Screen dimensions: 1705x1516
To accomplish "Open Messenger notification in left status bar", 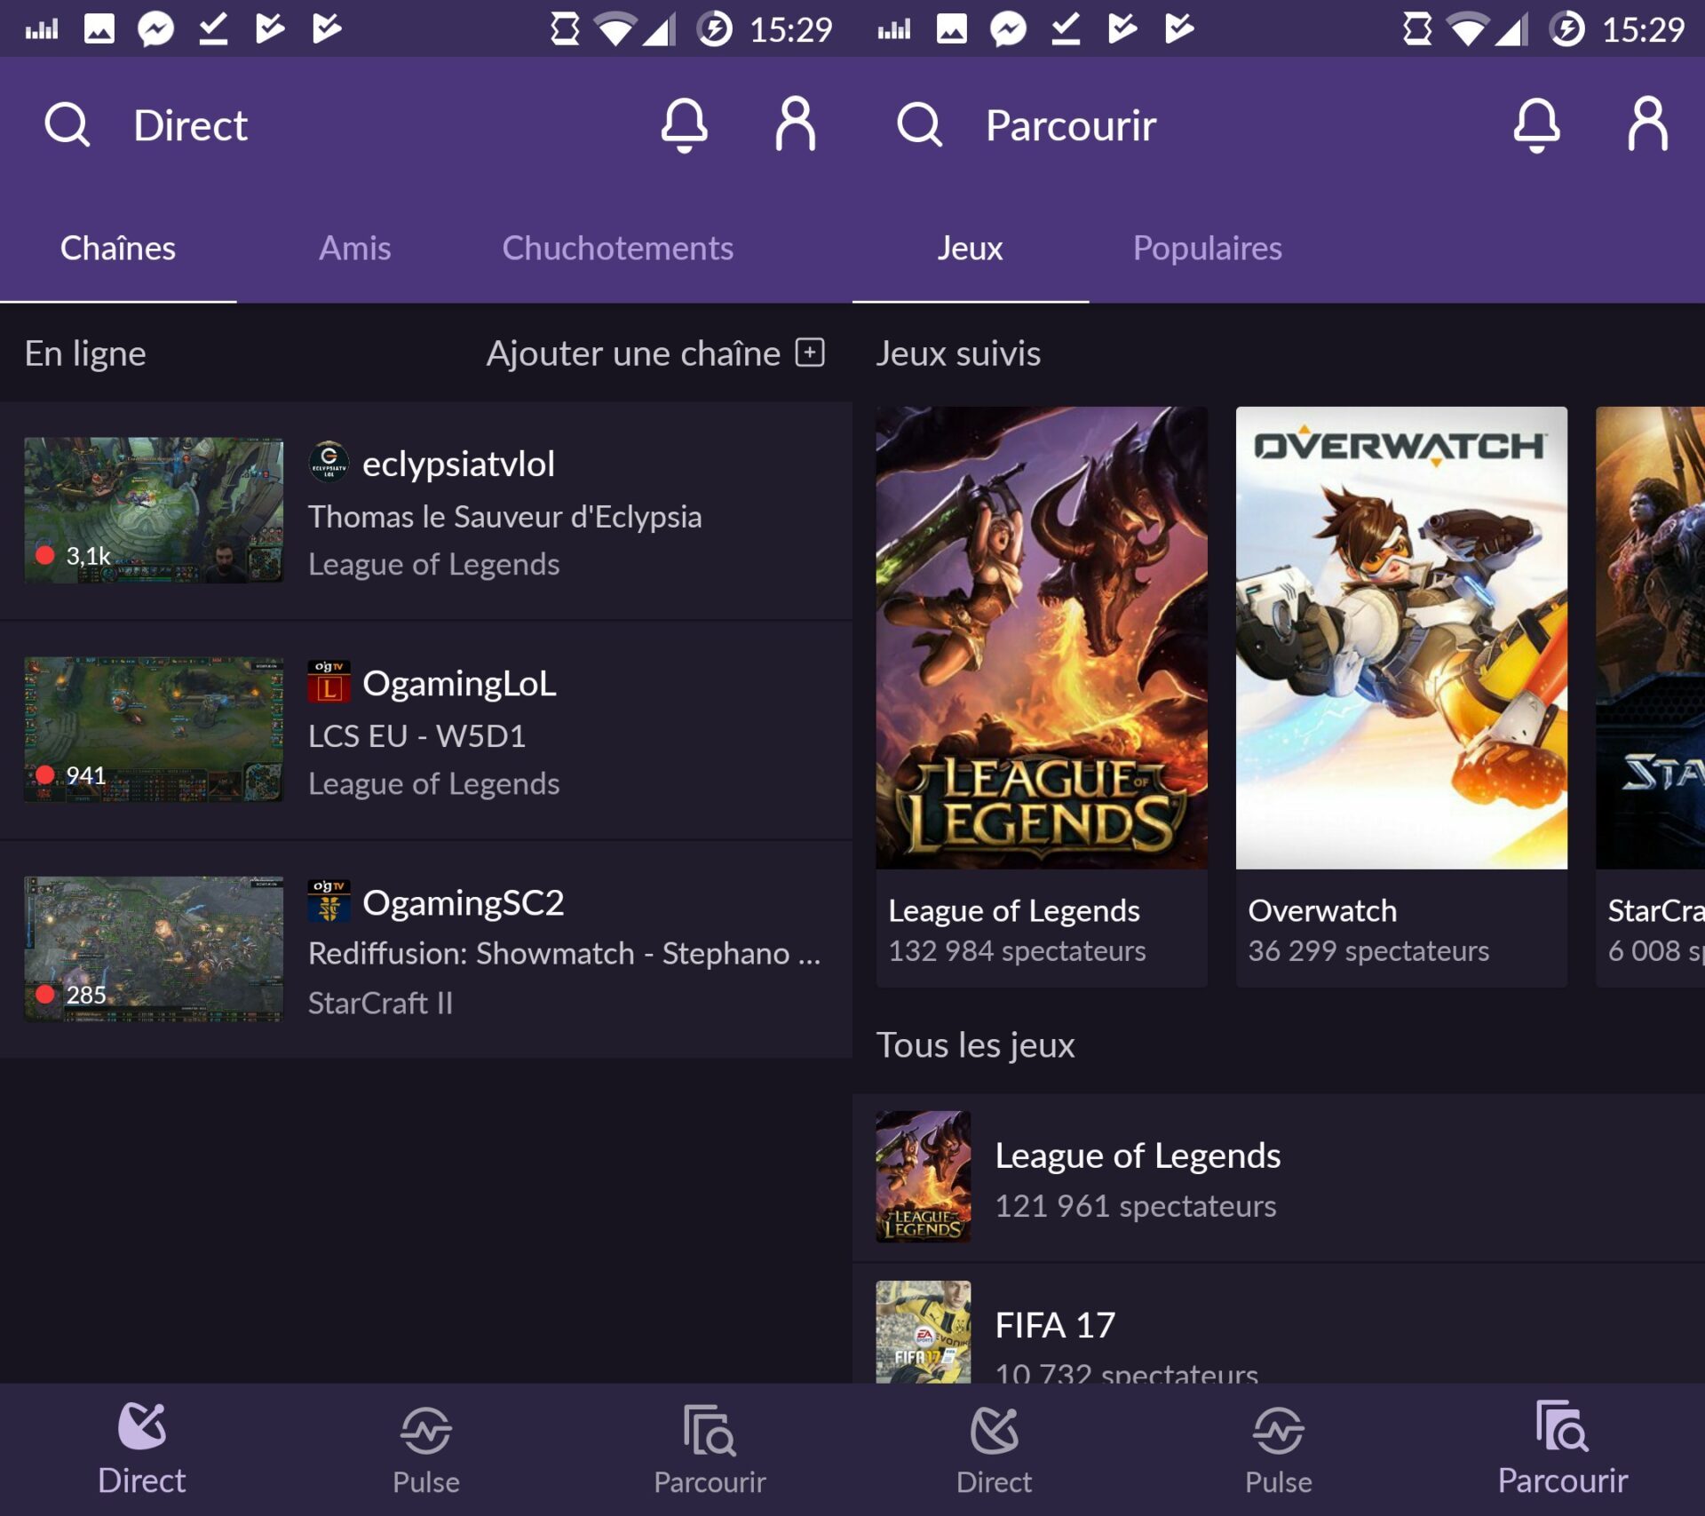I will click(x=155, y=29).
